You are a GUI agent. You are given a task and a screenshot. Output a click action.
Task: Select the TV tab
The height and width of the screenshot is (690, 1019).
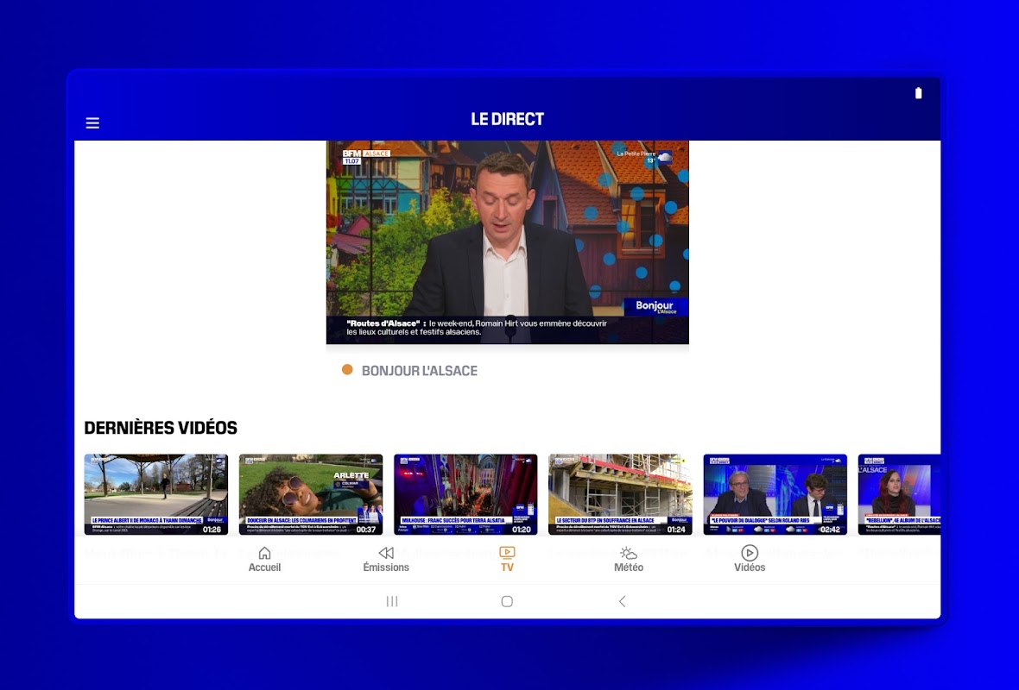(507, 559)
